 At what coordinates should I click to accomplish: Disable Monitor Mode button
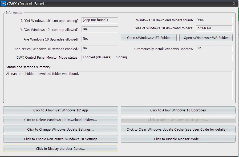tap(178, 139)
